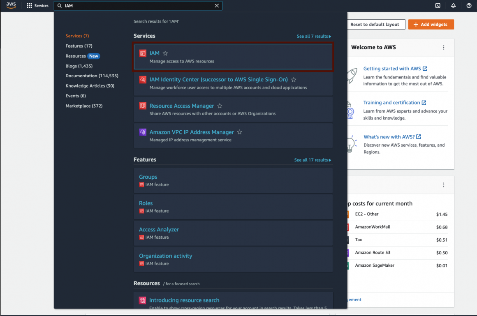477x316 pixels.
Task: Expand See all 17 results for Features
Action: click(313, 160)
